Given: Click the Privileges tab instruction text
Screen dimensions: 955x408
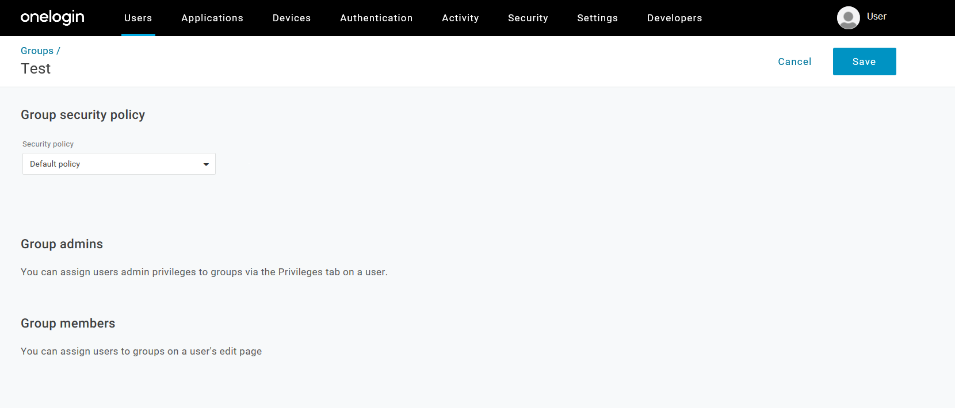Looking at the screenshot, I should point(204,272).
